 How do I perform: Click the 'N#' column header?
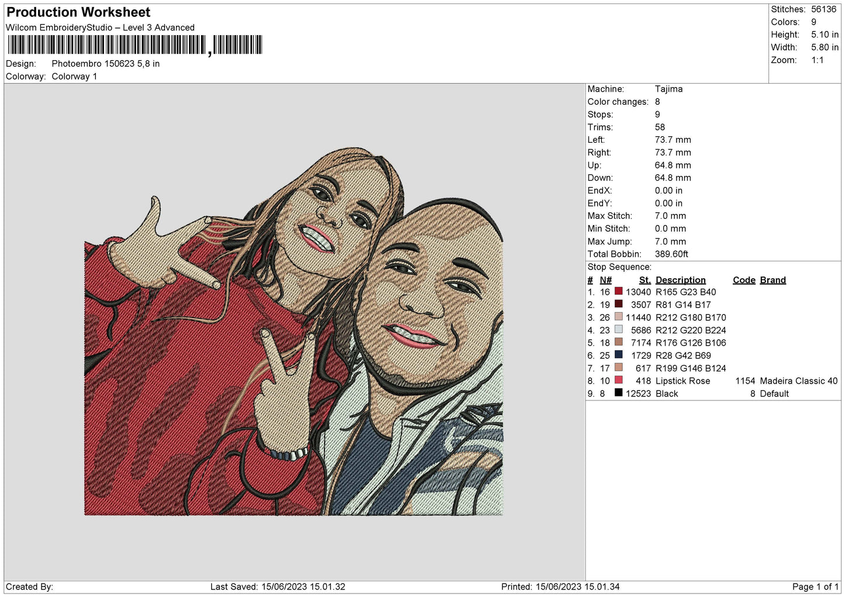point(606,280)
